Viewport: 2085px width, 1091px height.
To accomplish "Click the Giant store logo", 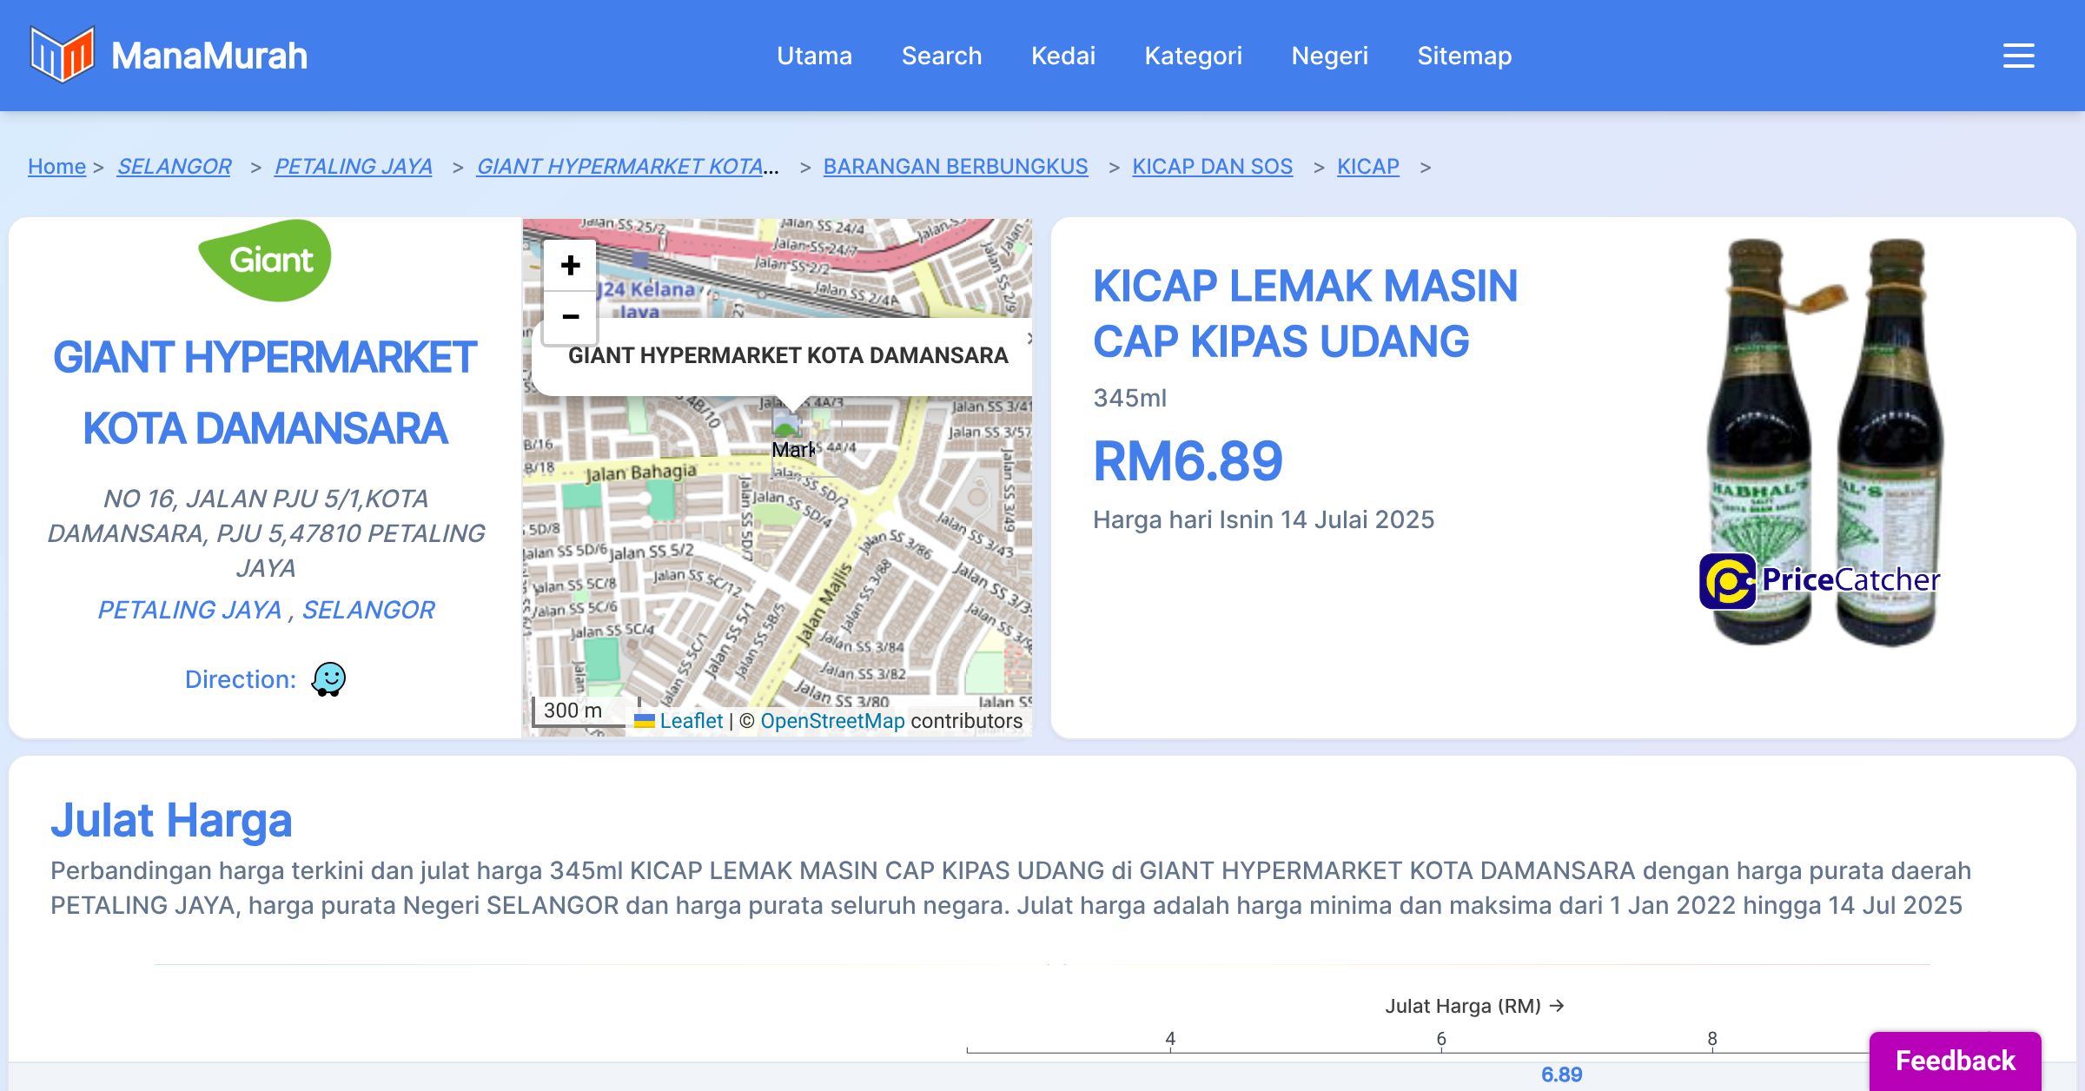I will pos(266,260).
